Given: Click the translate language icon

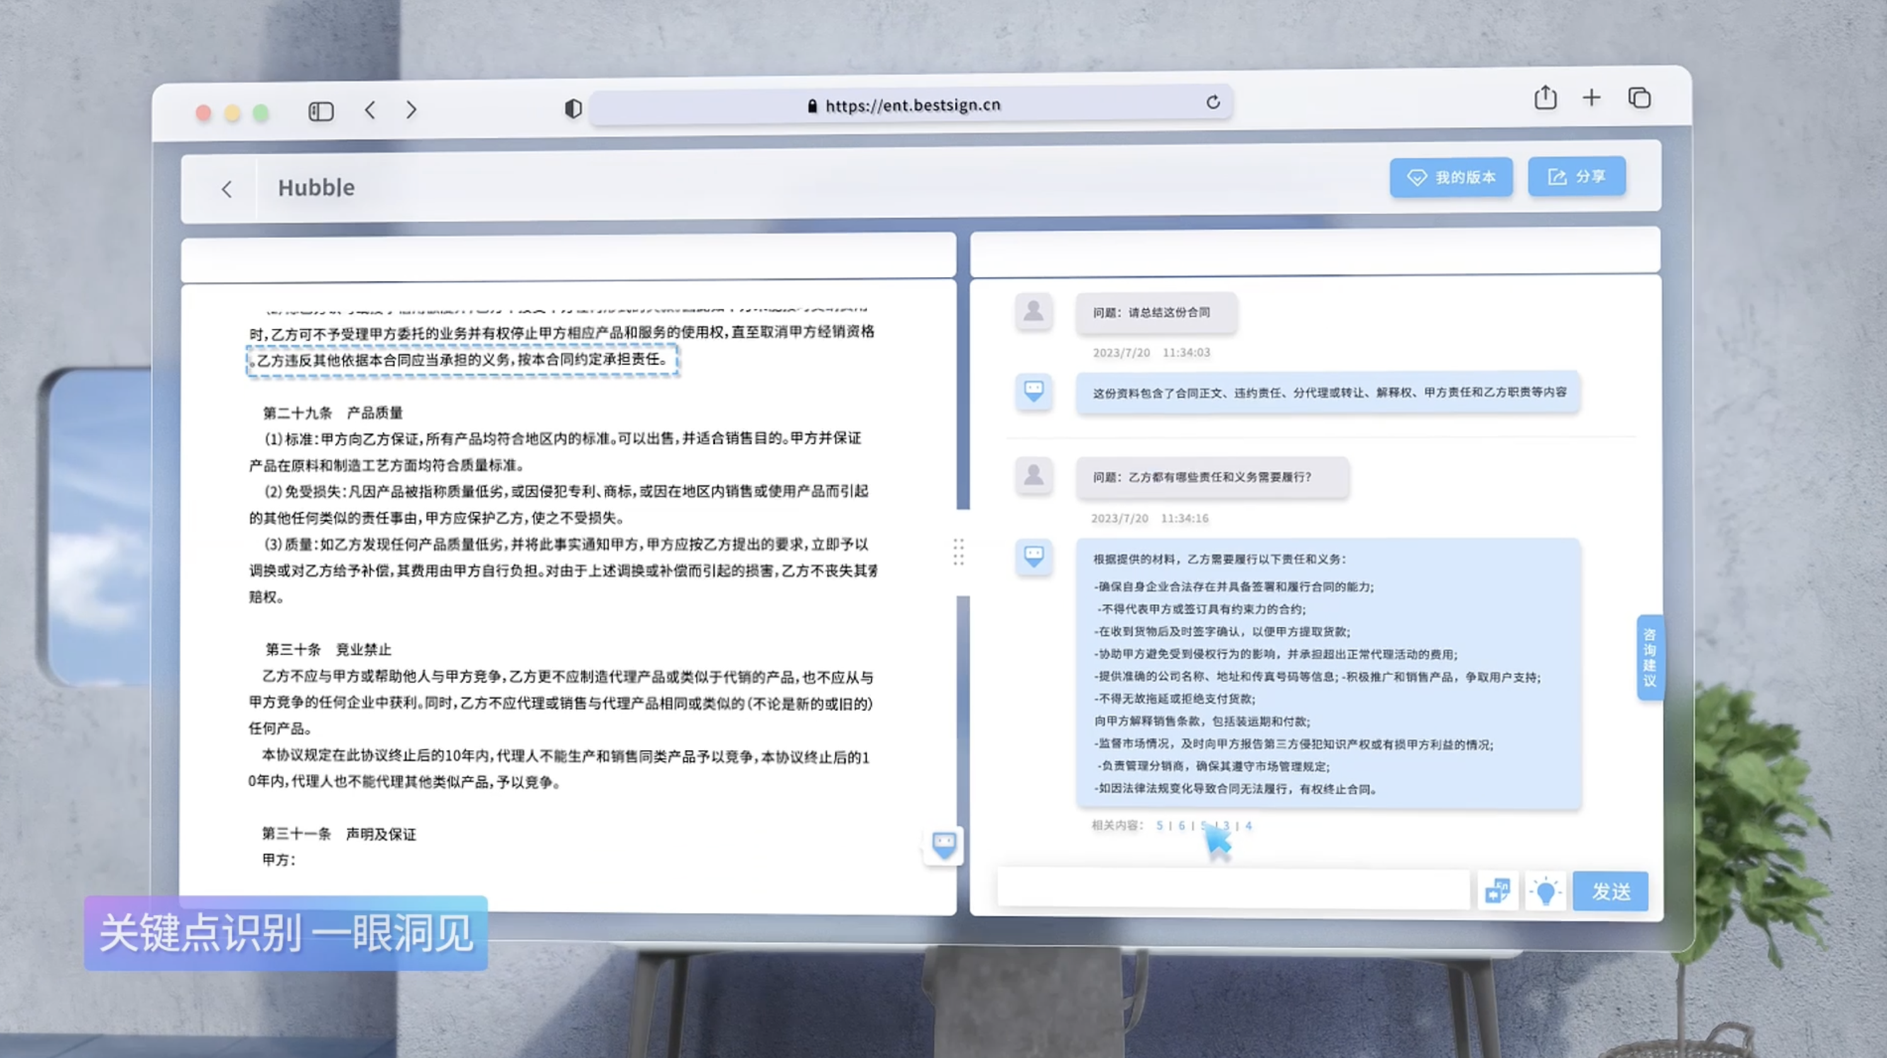Looking at the screenshot, I should pos(1496,891).
